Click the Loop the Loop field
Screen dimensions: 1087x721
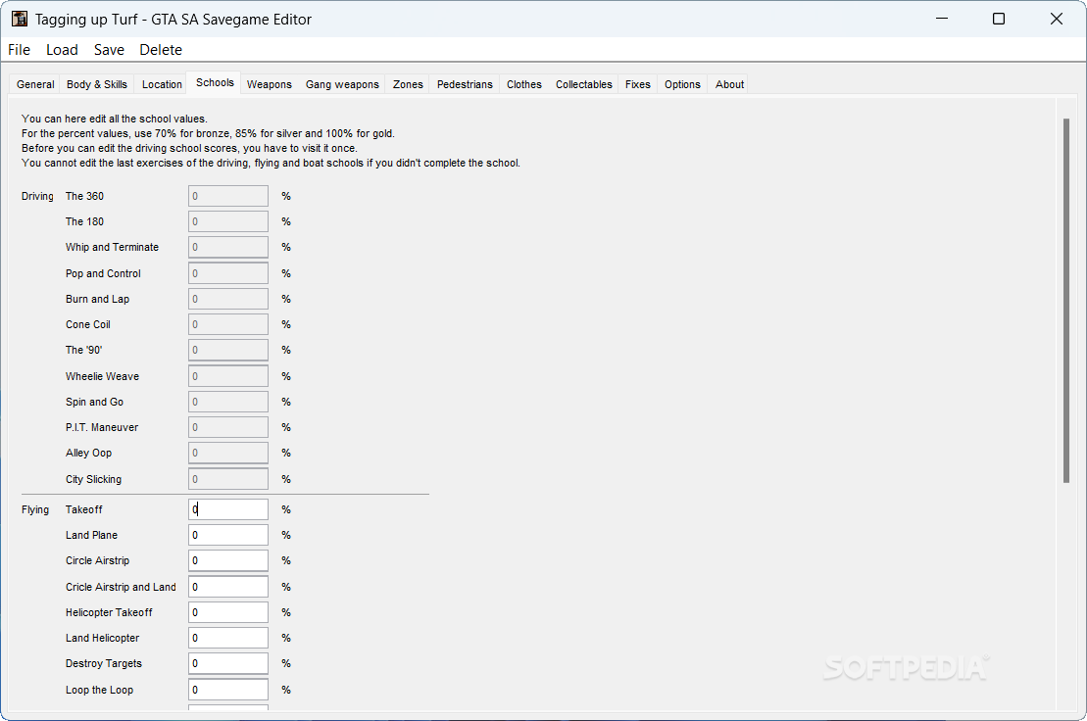(x=228, y=690)
